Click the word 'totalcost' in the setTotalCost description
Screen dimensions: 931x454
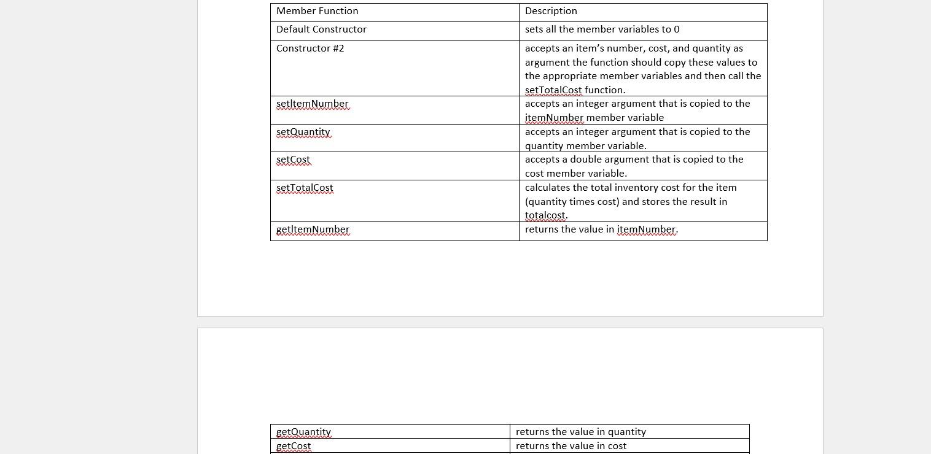545,215
